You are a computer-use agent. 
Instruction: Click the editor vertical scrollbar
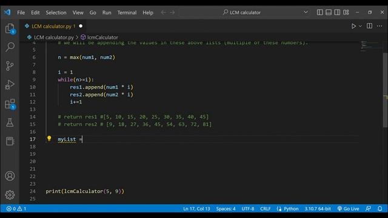coord(385,90)
